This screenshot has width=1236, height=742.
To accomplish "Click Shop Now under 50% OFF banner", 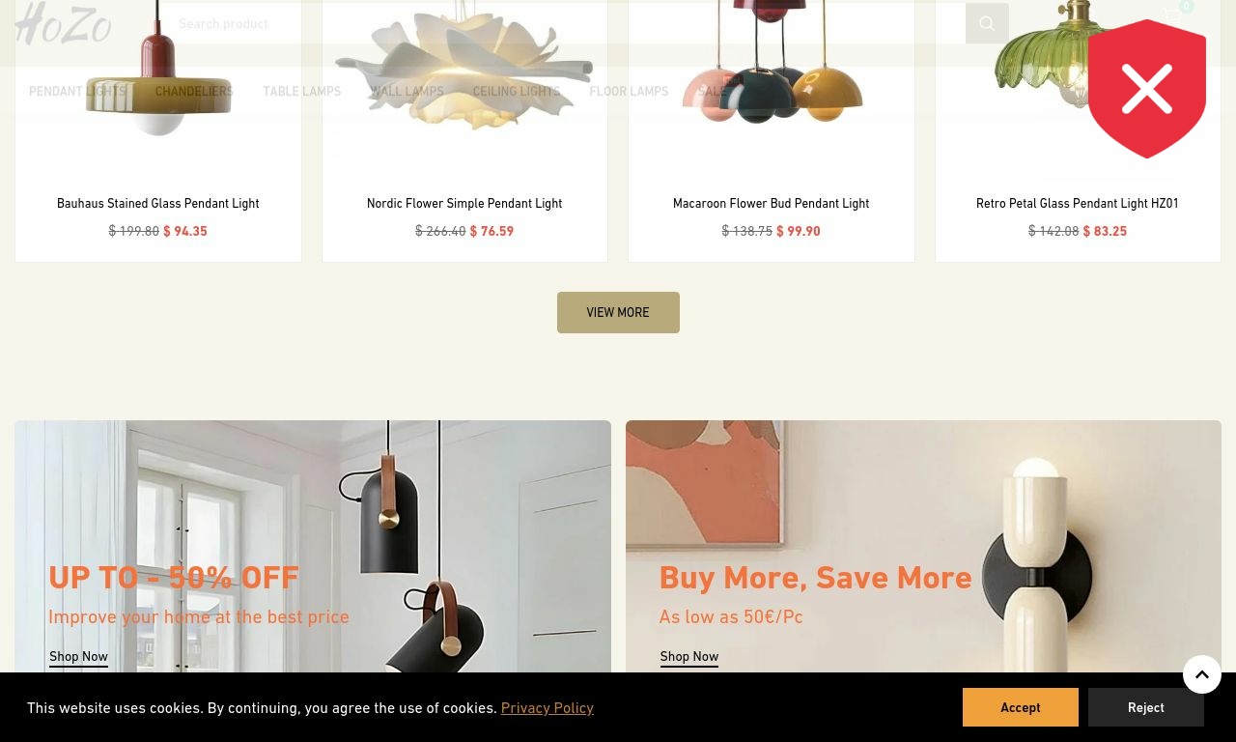I will 78,656.
